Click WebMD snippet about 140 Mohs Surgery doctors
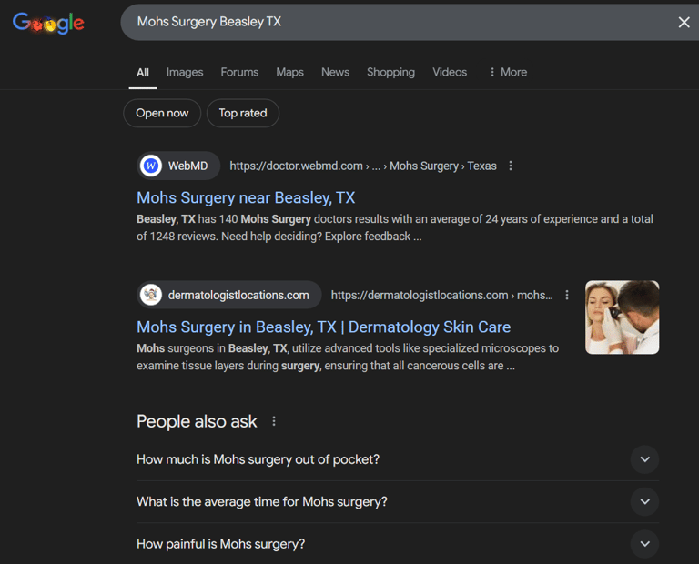This screenshot has height=564, width=699. tap(394, 227)
